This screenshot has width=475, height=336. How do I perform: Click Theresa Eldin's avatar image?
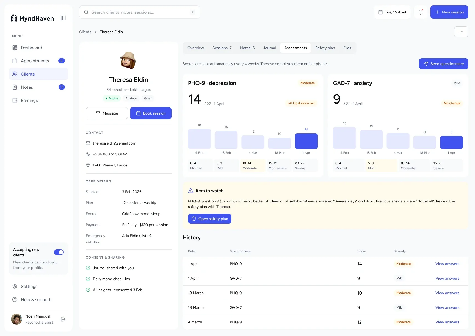pyautogui.click(x=128, y=60)
